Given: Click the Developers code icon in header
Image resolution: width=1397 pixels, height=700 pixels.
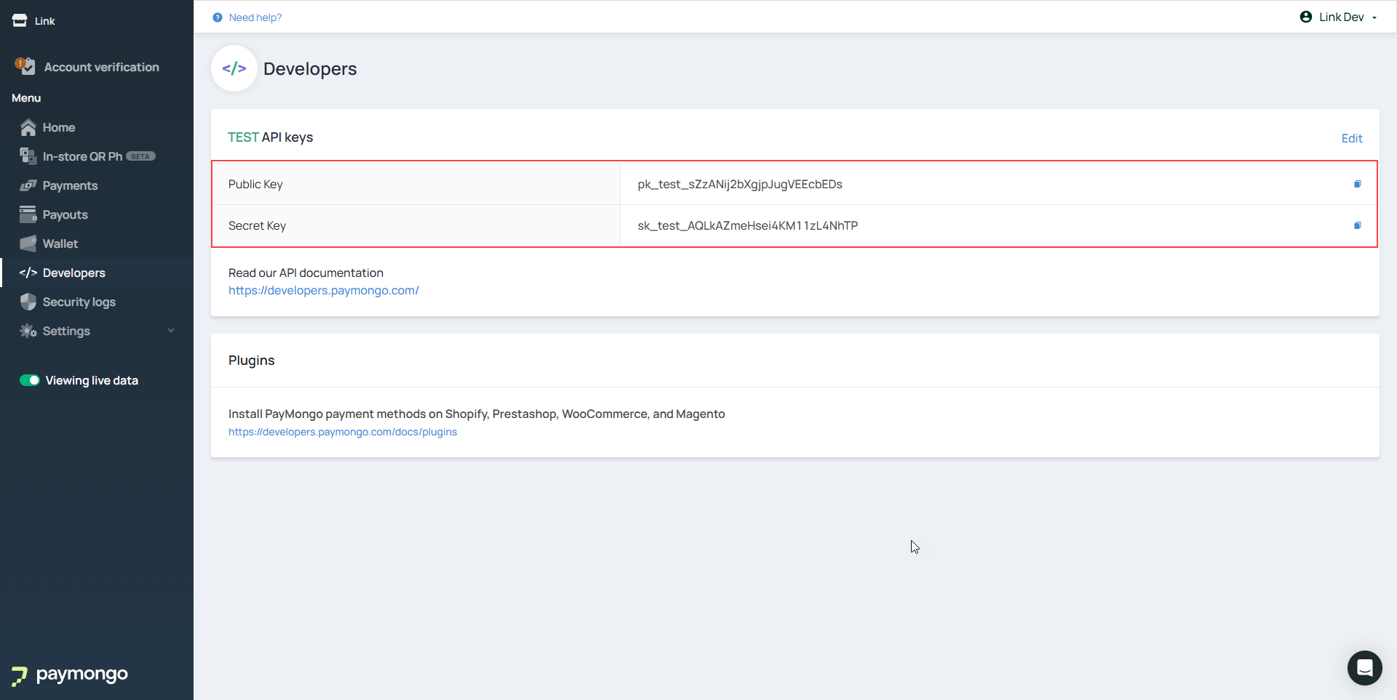Looking at the screenshot, I should point(234,69).
